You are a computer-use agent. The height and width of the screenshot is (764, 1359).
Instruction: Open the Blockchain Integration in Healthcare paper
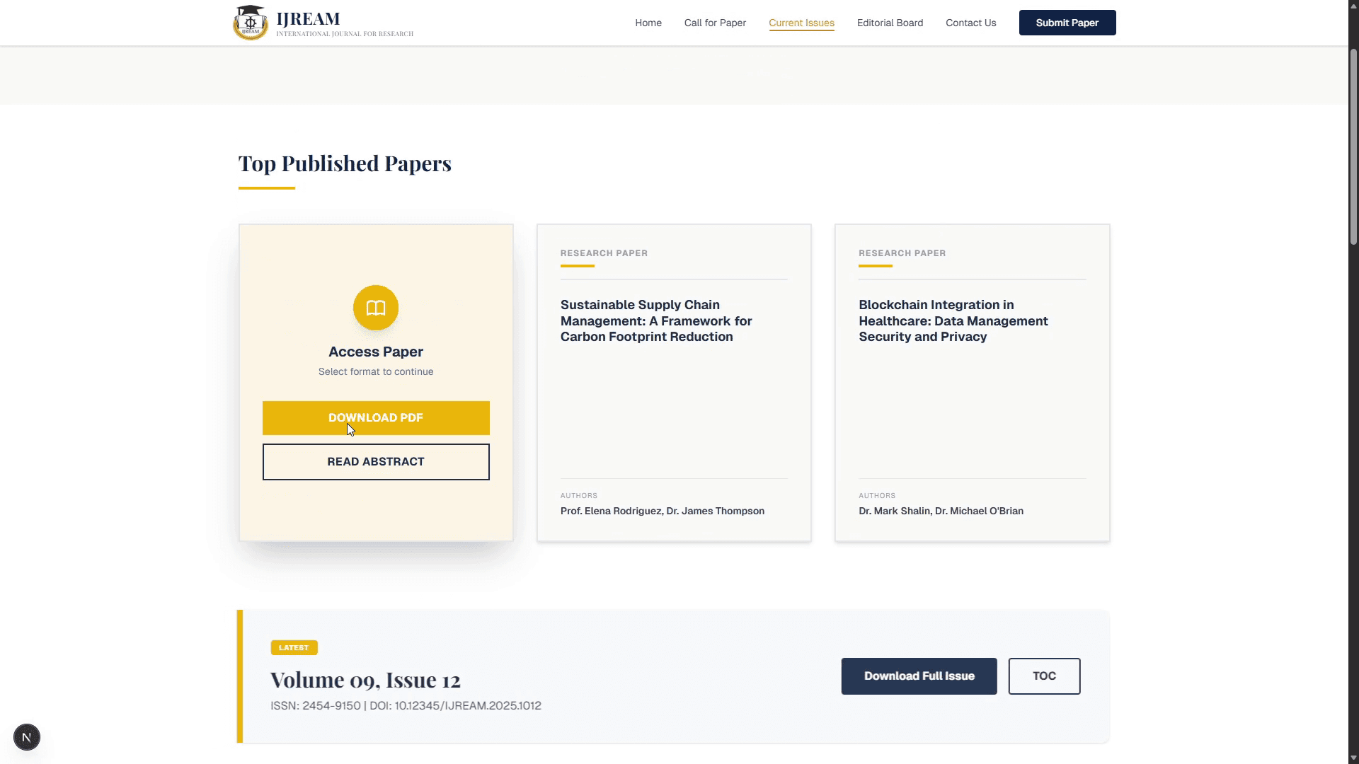tap(953, 320)
